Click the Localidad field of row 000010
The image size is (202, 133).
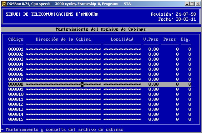[122, 94]
